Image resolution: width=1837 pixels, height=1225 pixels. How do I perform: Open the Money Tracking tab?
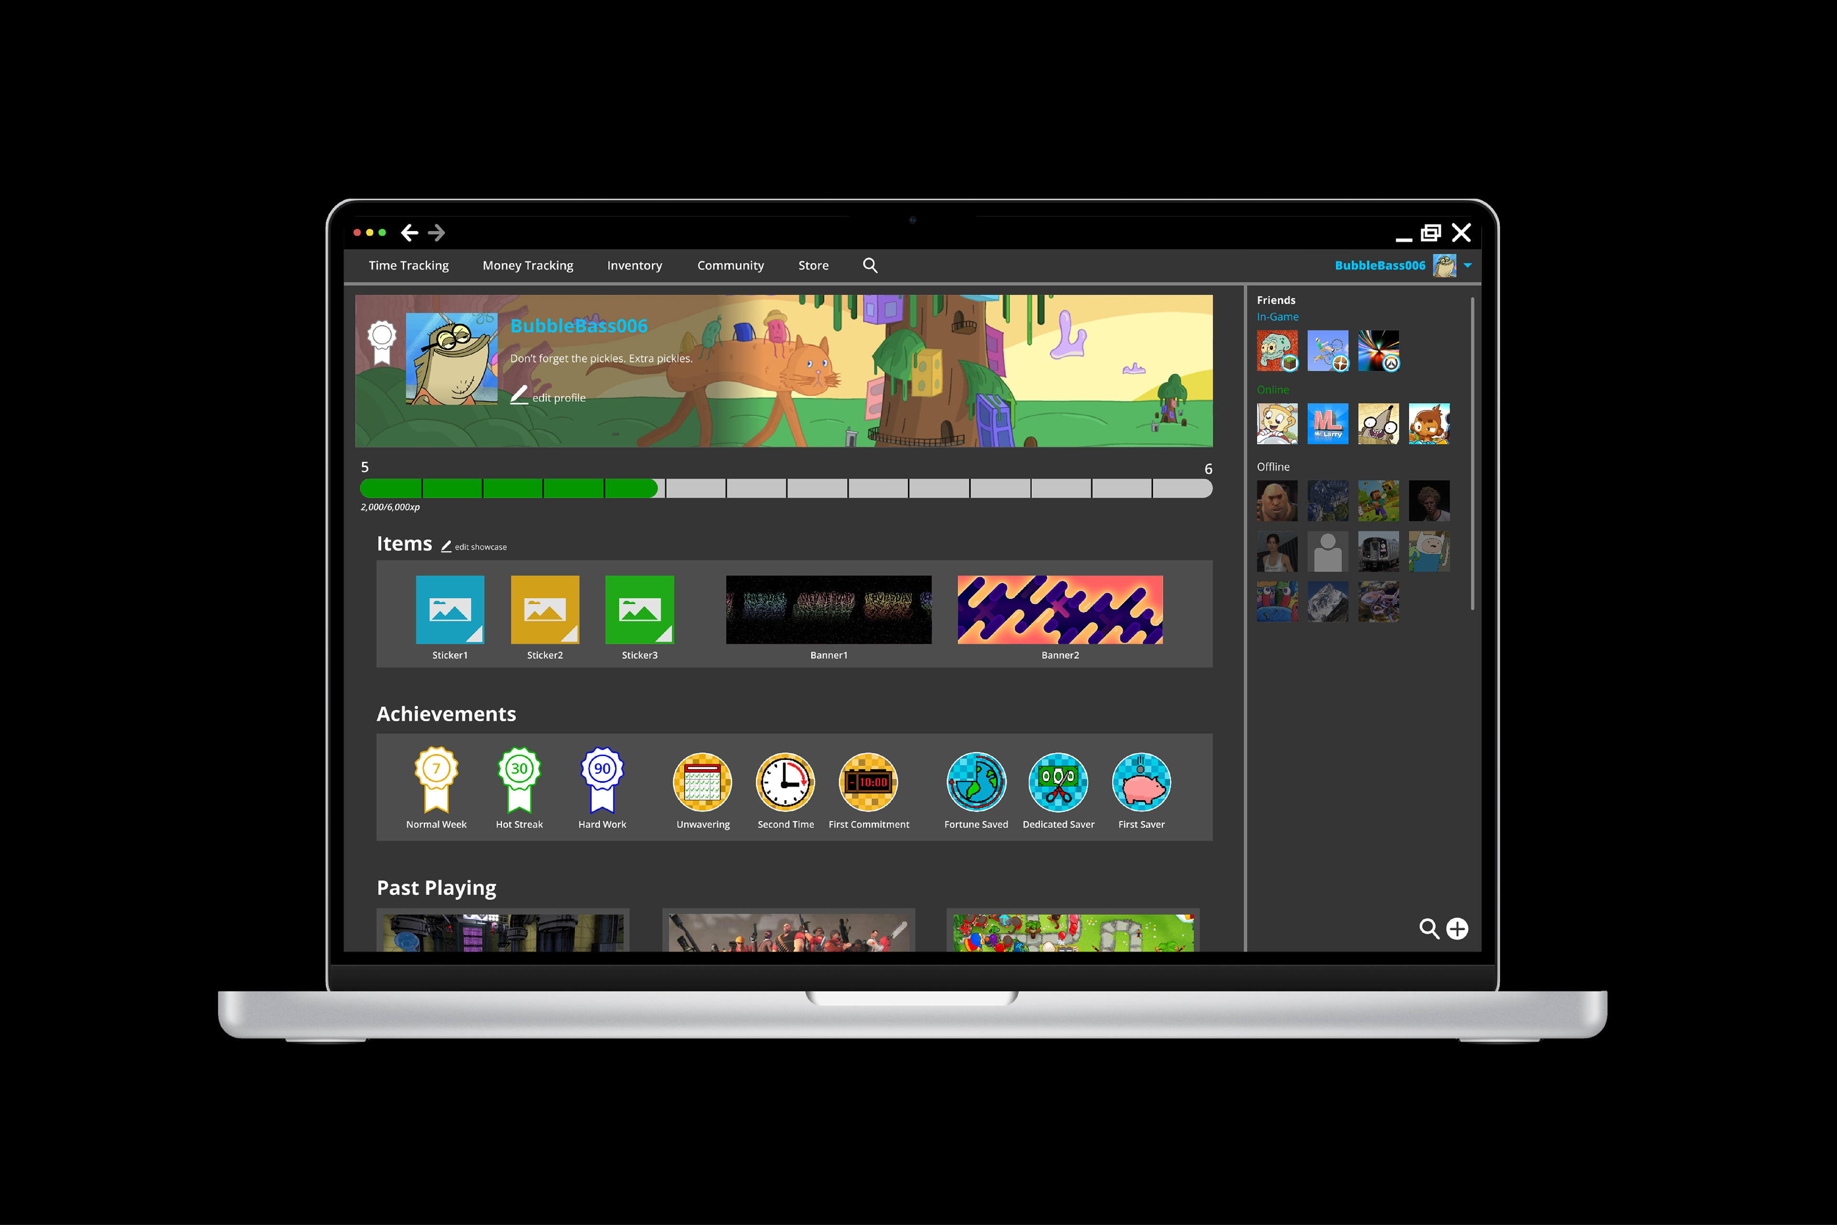click(528, 266)
